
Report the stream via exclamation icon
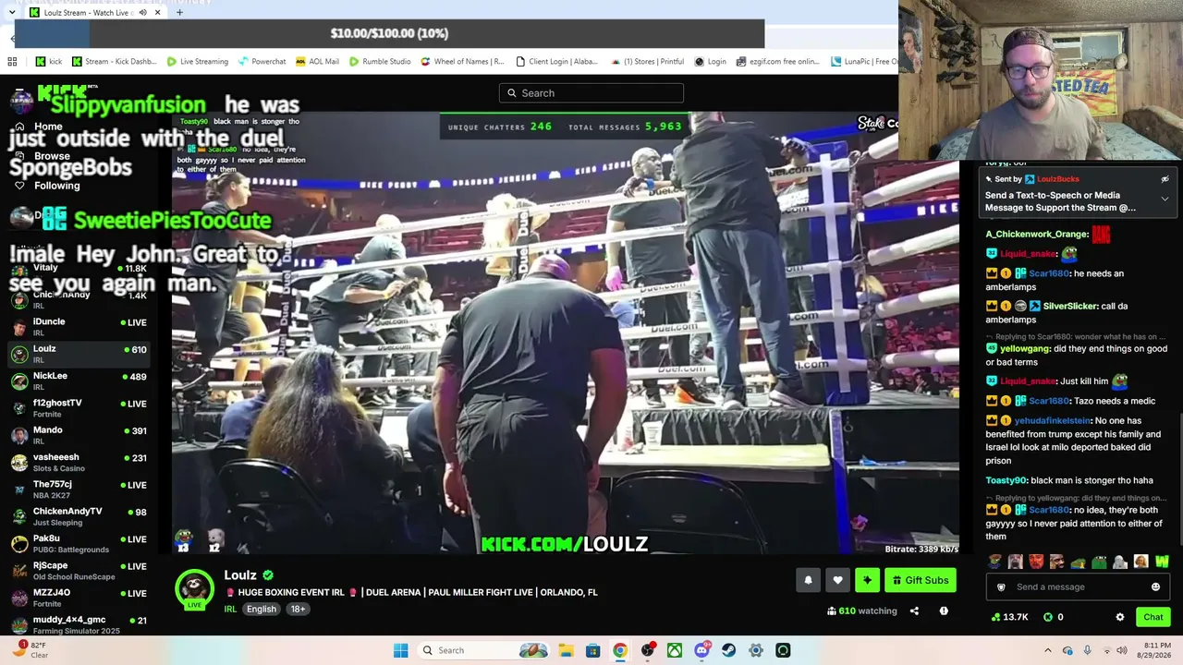[944, 611]
